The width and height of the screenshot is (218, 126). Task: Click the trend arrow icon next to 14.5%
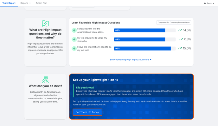(x=180, y=30)
